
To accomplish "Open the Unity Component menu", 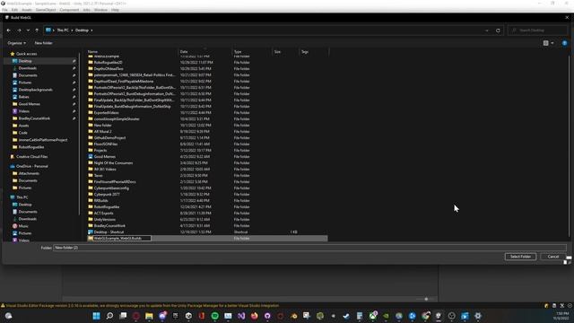I will click(69, 10).
